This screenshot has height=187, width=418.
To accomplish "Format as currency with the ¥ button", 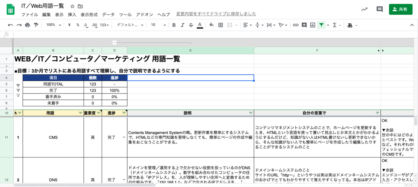I will [69, 25].
